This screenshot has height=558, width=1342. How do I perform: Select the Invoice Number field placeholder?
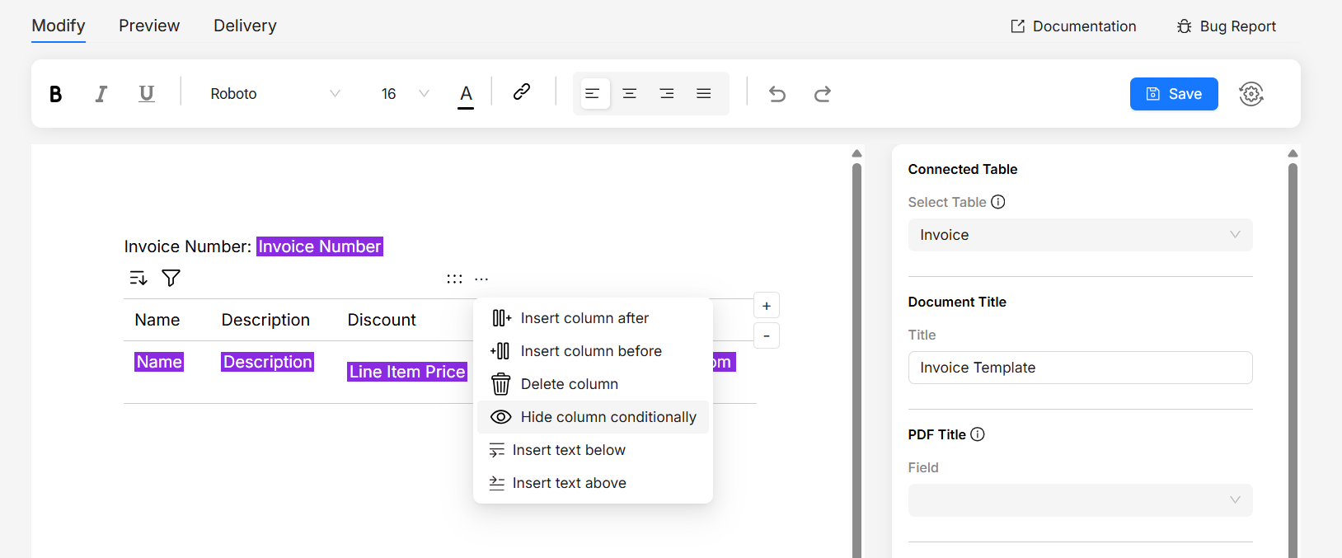320,246
